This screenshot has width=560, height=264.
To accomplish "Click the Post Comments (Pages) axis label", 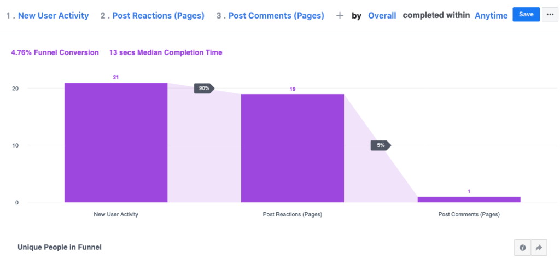I will click(469, 214).
